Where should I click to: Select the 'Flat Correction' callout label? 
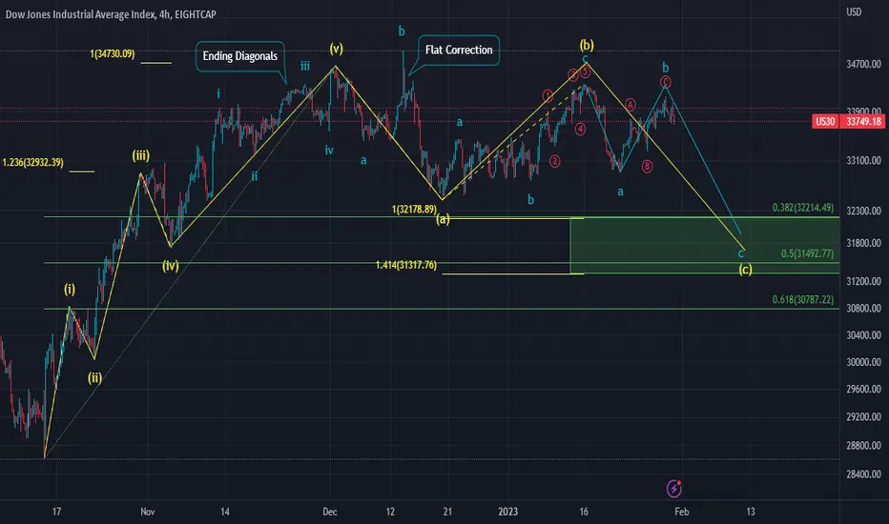coord(459,50)
